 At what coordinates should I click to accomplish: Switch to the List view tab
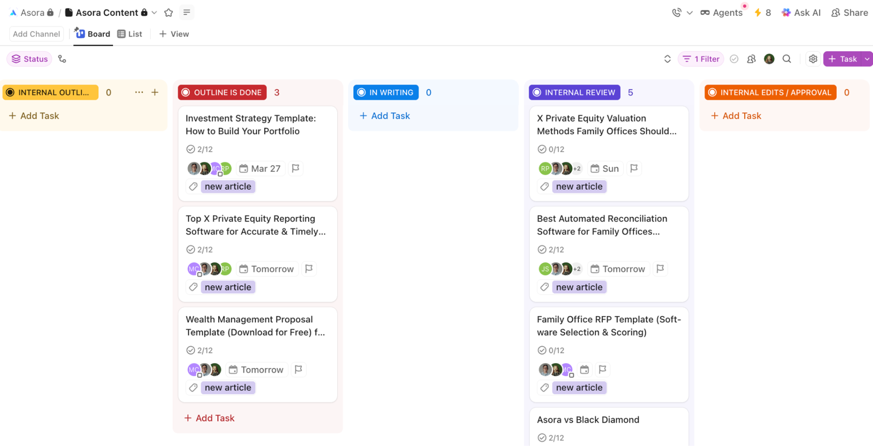(x=130, y=34)
